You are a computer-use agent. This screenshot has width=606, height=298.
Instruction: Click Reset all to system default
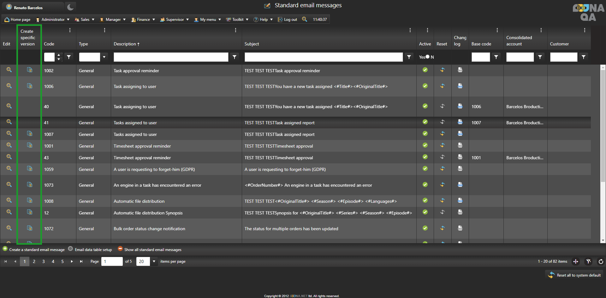click(575, 275)
